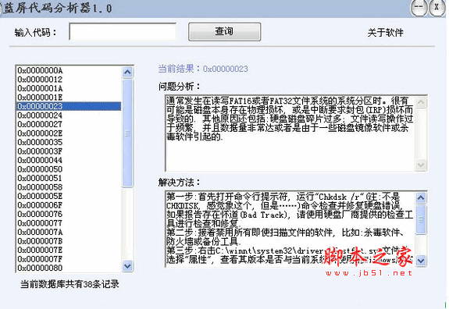The image size is (449, 309).
Task: Select code 0x00000044 in list
Action: [69, 160]
